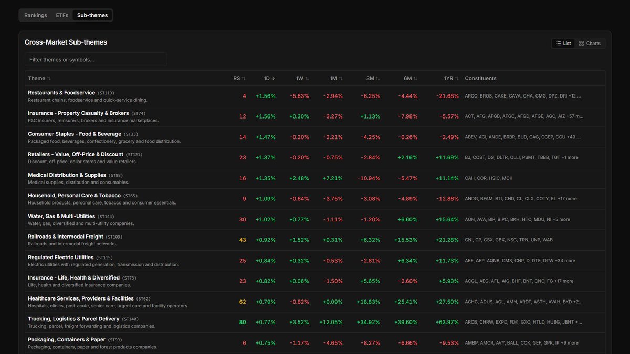This screenshot has height=354, width=630.
Task: Click the Cross-Market Sub-themes heading
Action: 66,42
